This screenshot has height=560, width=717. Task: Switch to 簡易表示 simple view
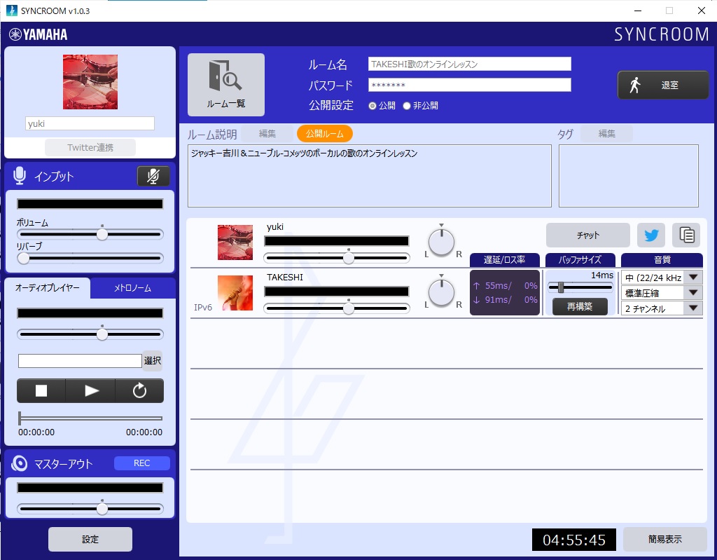click(x=665, y=540)
